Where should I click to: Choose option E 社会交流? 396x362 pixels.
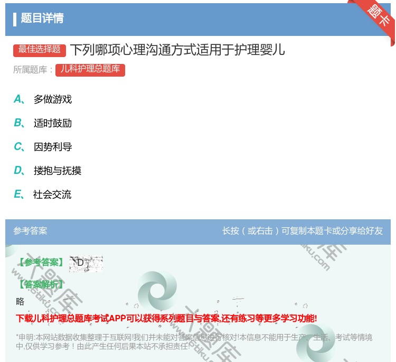click(x=52, y=194)
